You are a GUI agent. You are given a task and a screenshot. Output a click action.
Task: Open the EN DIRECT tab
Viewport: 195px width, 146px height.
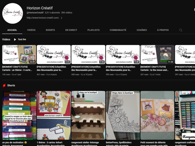[71, 30]
